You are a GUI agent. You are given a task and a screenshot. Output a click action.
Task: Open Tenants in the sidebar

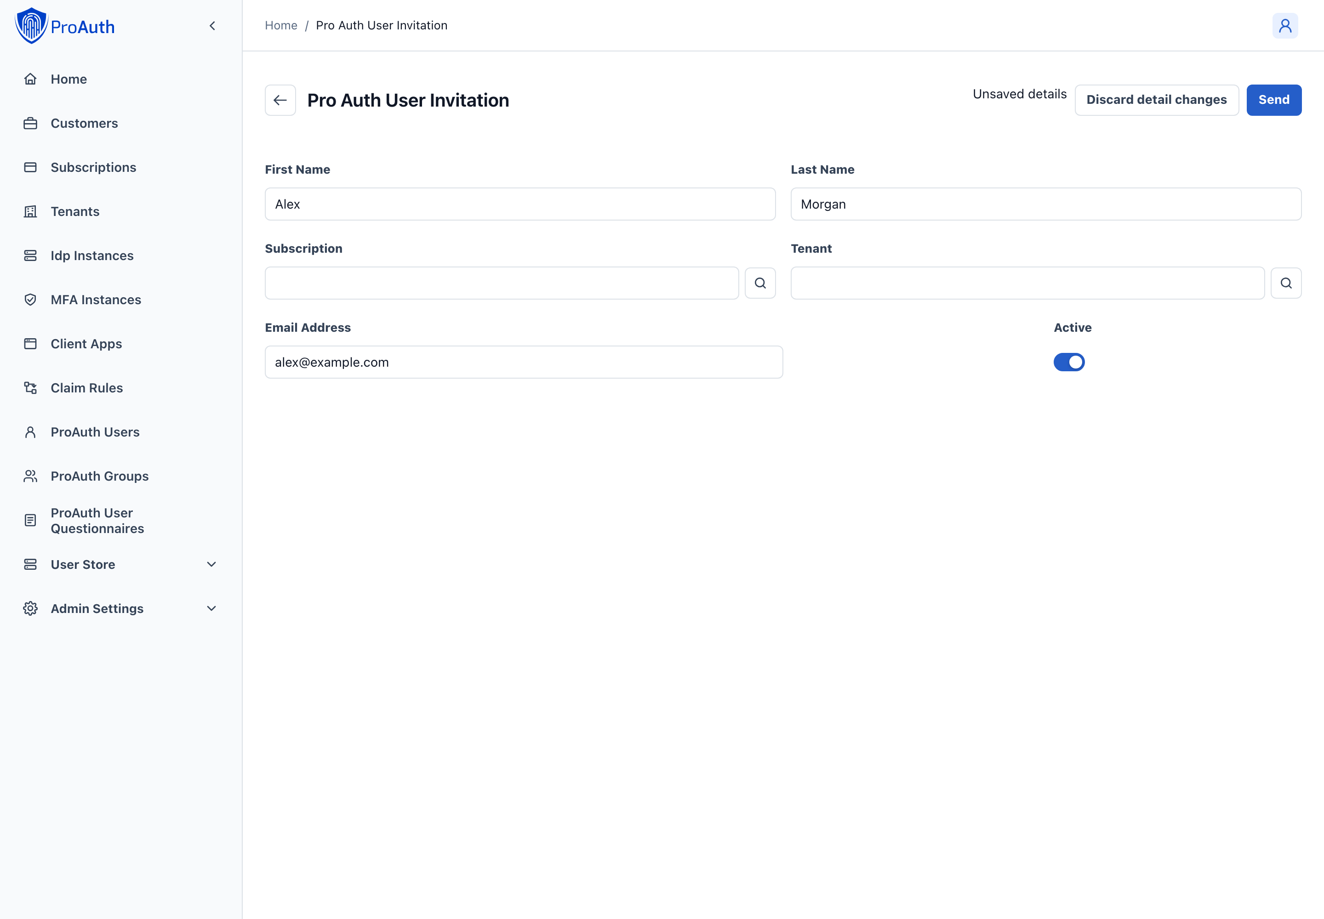[121, 211]
